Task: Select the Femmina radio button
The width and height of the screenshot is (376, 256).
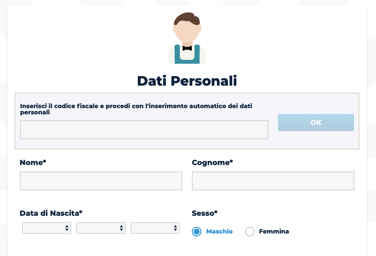Action: [x=250, y=232]
